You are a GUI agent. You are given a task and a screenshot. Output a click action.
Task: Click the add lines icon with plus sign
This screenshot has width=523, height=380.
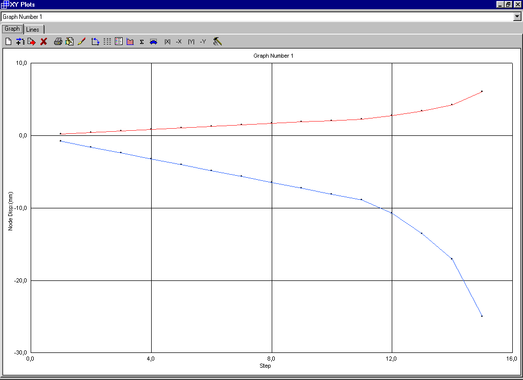[20, 41]
